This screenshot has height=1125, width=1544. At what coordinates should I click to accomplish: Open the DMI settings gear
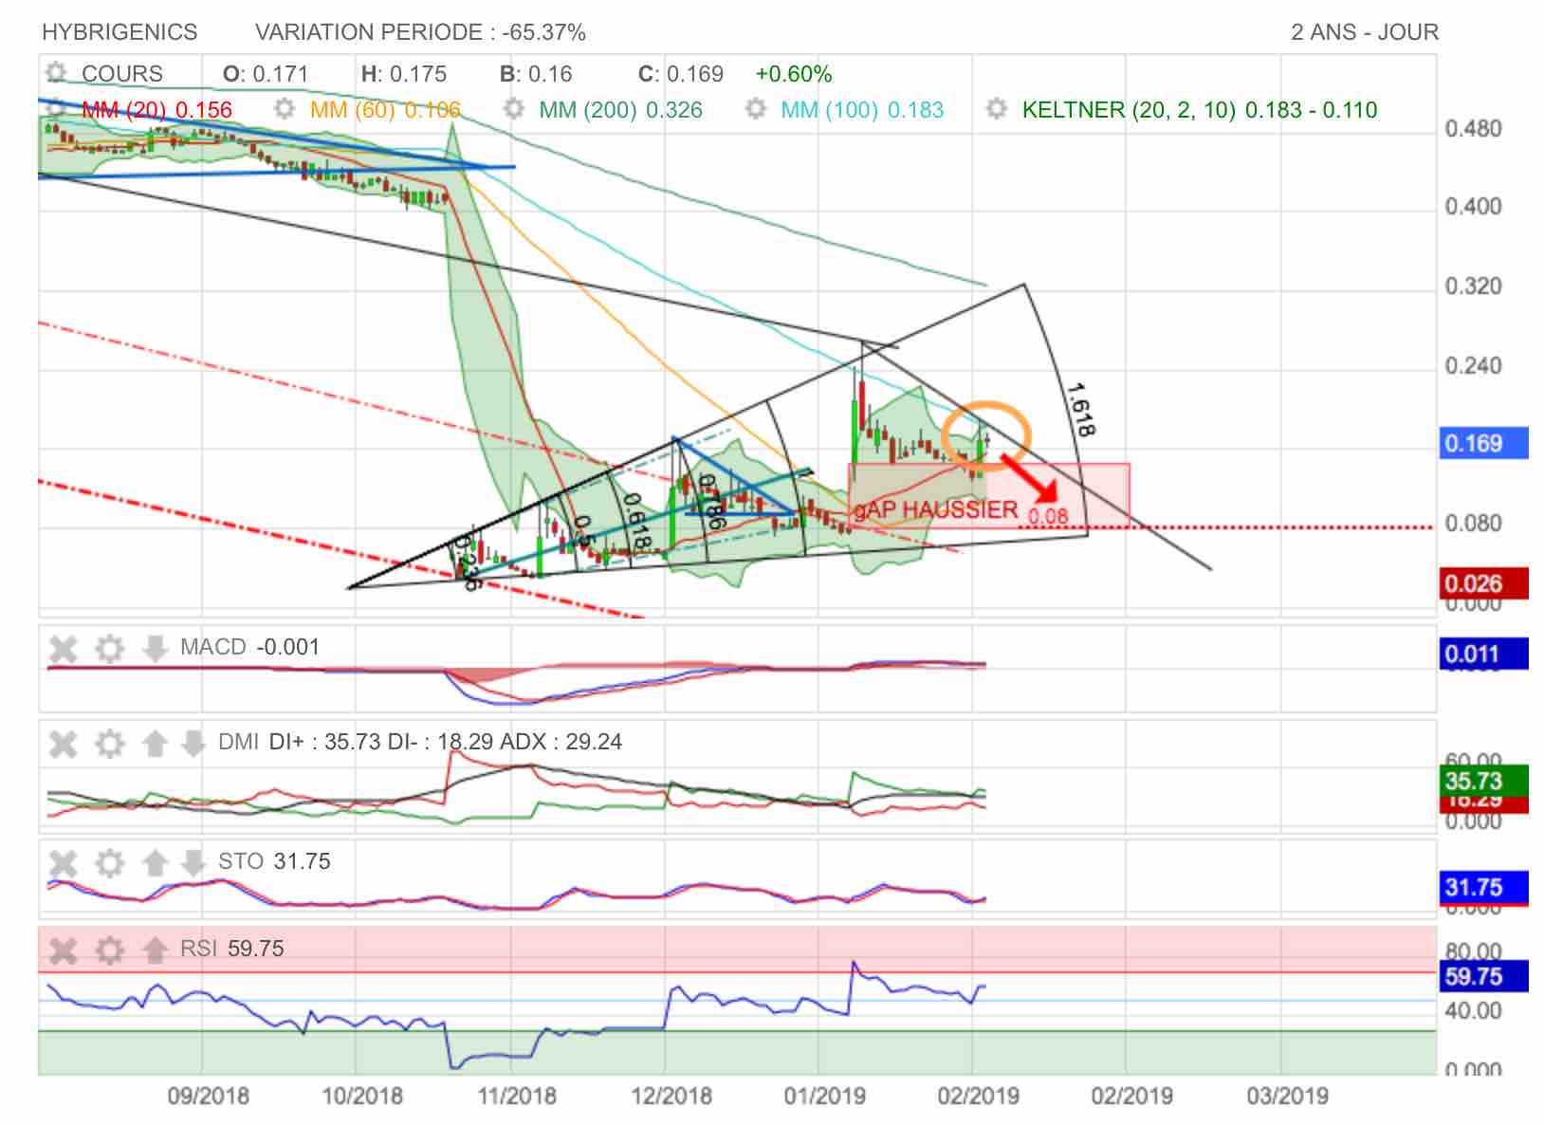pos(110,744)
